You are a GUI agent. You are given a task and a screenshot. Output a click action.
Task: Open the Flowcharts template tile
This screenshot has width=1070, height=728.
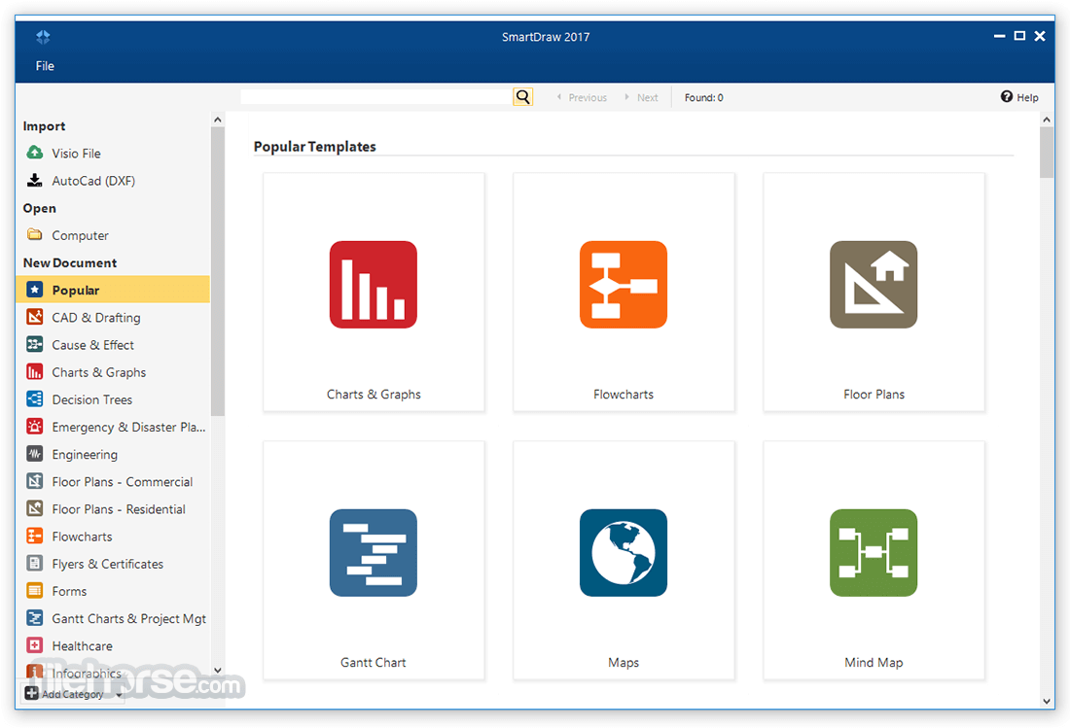[624, 293]
